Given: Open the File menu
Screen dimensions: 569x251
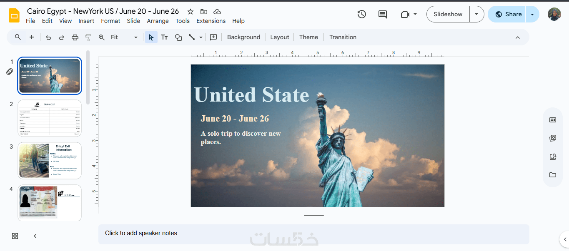Looking at the screenshot, I should click(x=30, y=21).
